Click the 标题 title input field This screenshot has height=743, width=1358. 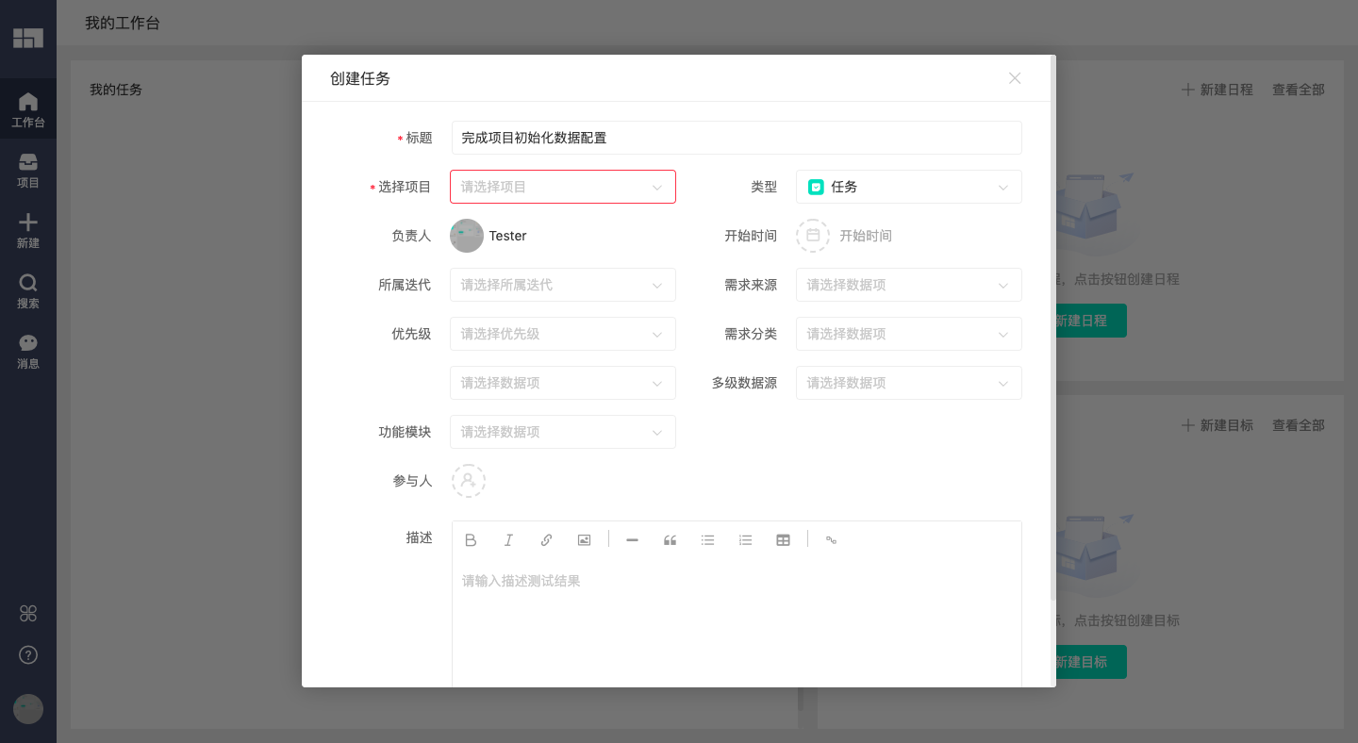tap(736, 138)
